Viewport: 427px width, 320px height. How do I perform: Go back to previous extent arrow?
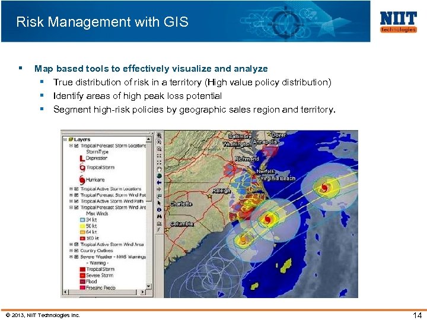[160, 183]
